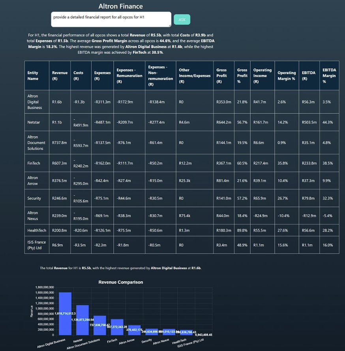This screenshot has width=345, height=351.
Task: Select the HealthTech entity cell
Action: point(37,230)
